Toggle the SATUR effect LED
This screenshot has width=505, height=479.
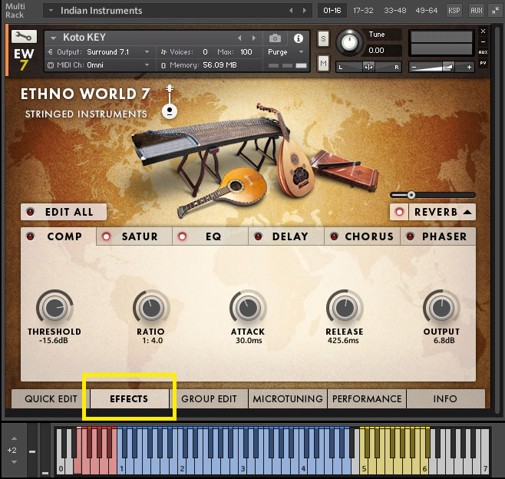[106, 236]
